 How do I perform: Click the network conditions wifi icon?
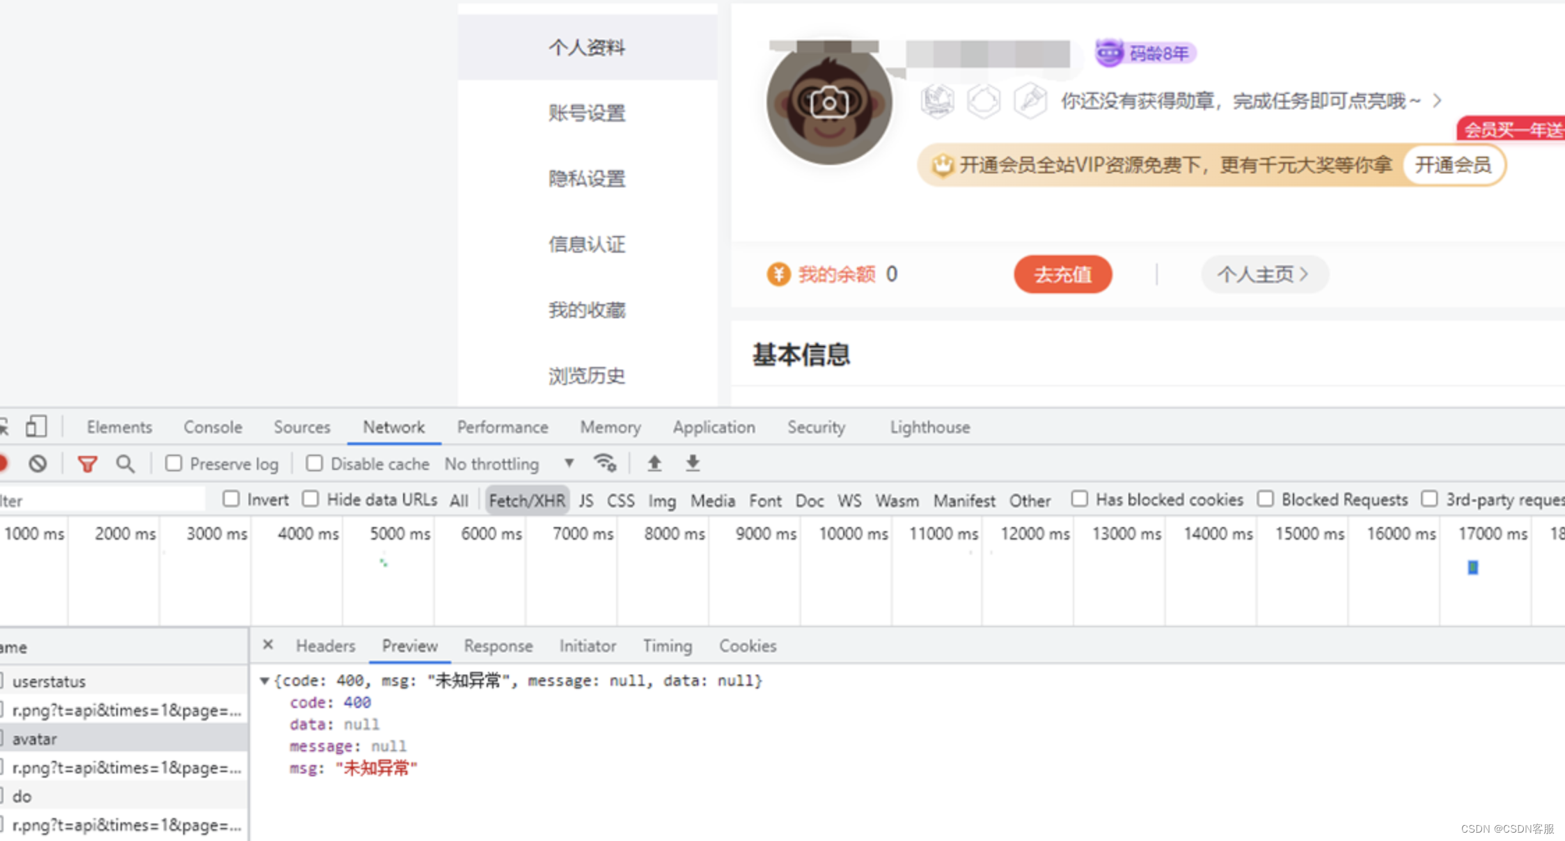pos(604,463)
